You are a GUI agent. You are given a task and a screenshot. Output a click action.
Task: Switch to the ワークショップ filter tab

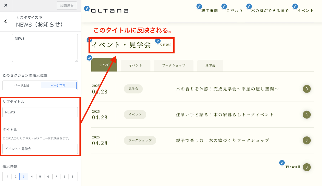click(173, 65)
